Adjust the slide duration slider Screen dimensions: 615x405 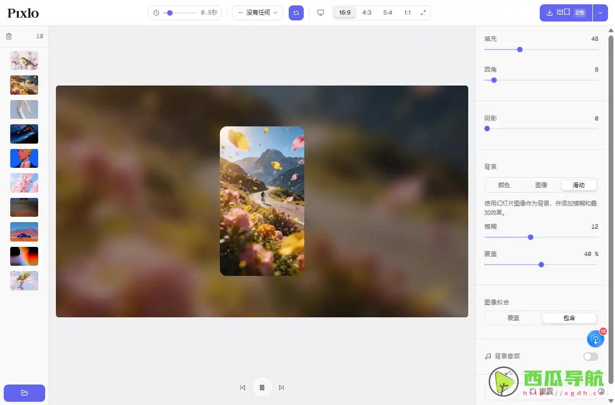point(181,13)
